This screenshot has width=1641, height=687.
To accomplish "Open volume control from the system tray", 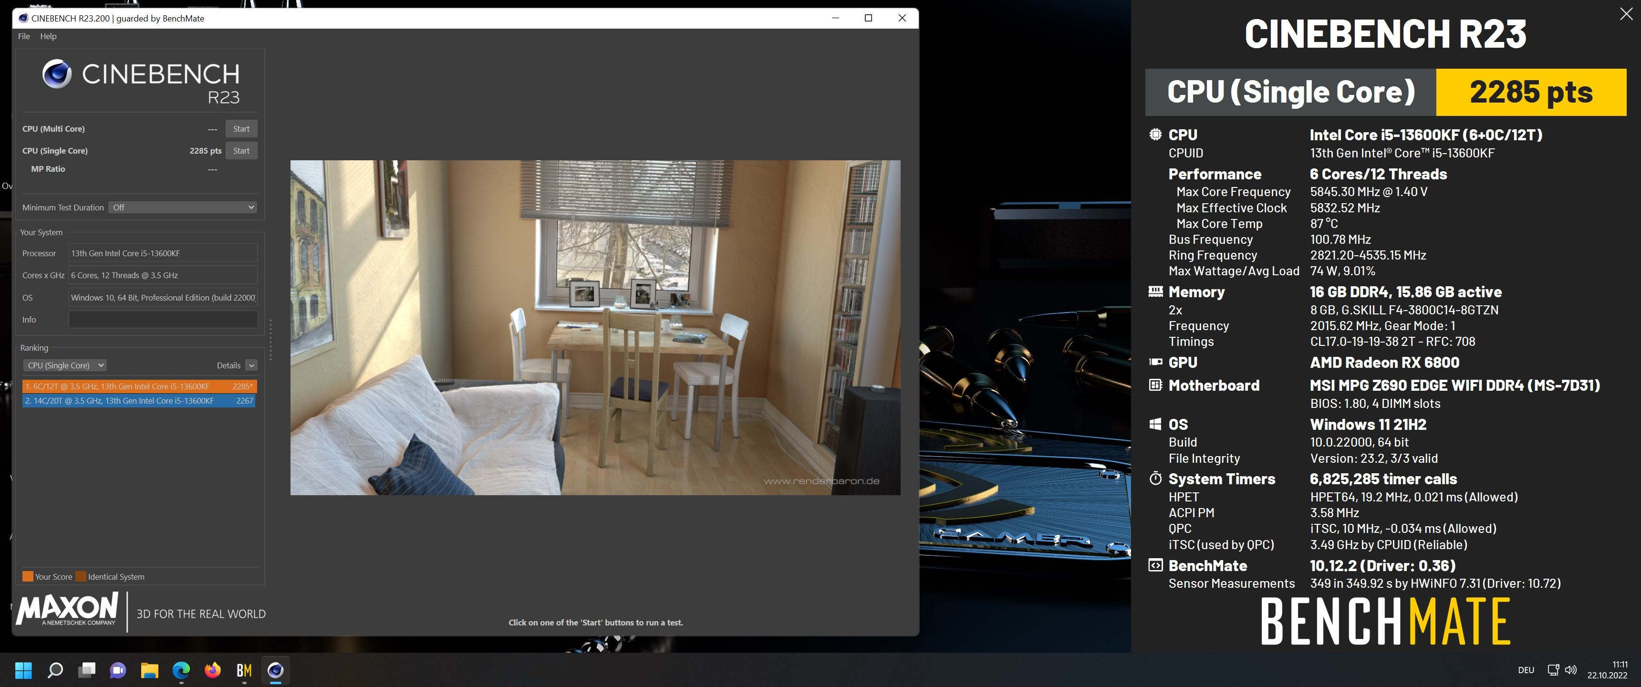I will click(x=1571, y=670).
